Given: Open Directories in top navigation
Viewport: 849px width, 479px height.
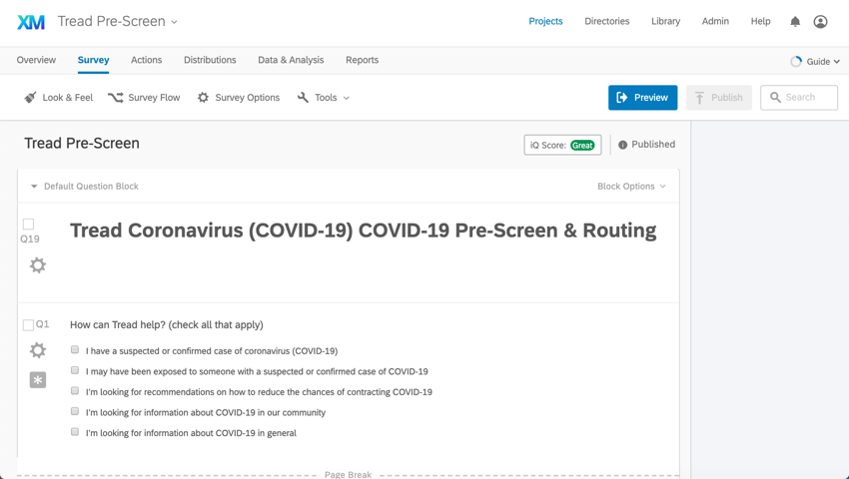Looking at the screenshot, I should 607,21.
